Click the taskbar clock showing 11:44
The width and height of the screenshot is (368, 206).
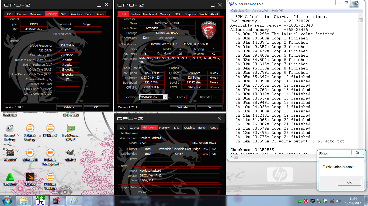click(x=353, y=201)
